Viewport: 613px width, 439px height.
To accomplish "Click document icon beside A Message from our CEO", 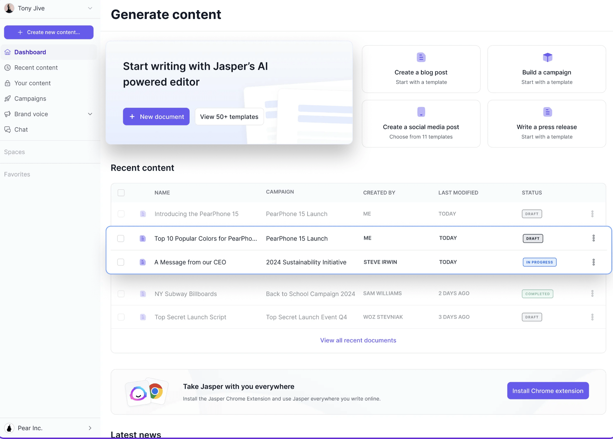I will 143,262.
